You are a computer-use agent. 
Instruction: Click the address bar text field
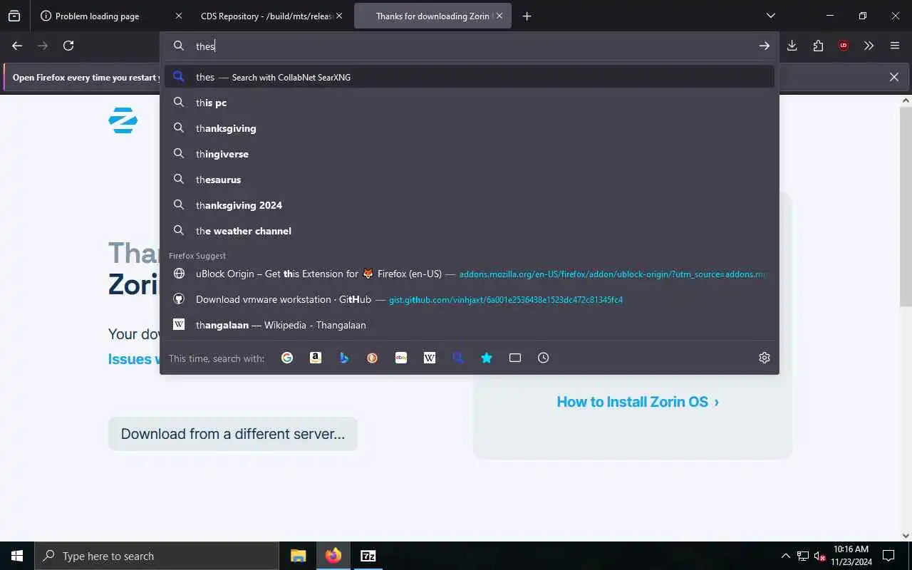[470, 46]
